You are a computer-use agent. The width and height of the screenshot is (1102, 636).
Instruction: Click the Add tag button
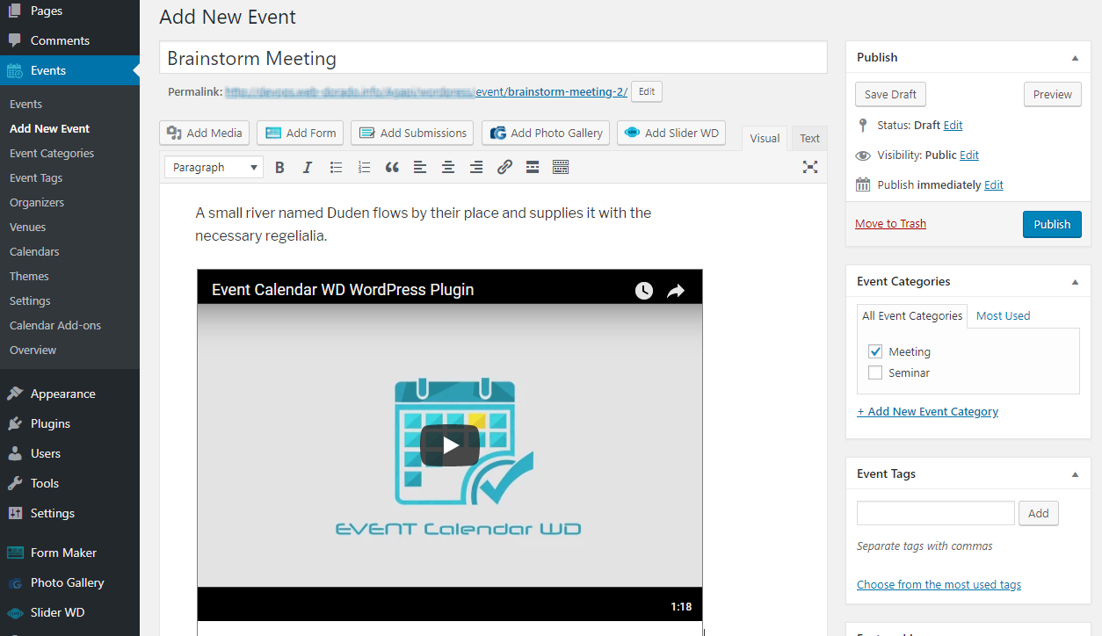(1039, 513)
